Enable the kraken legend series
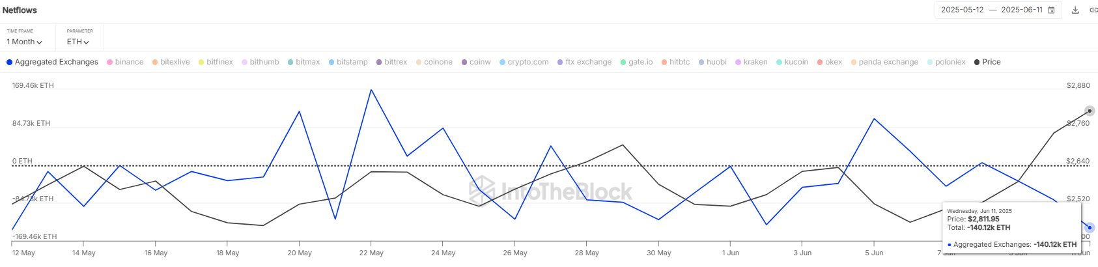This screenshot has width=1098, height=267. (x=751, y=62)
